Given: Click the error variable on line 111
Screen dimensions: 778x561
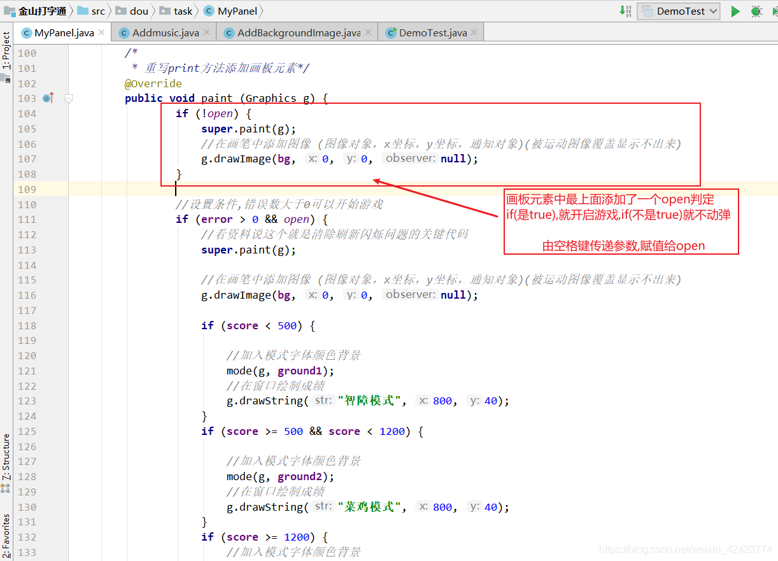Looking at the screenshot, I should 217,220.
